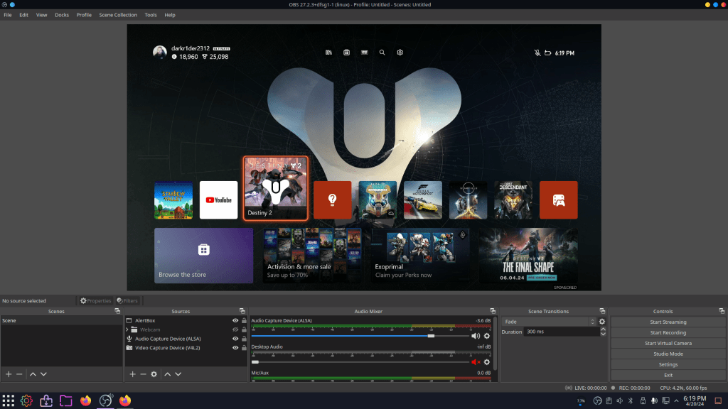Expand the Webcam group in Sources

[127, 329]
